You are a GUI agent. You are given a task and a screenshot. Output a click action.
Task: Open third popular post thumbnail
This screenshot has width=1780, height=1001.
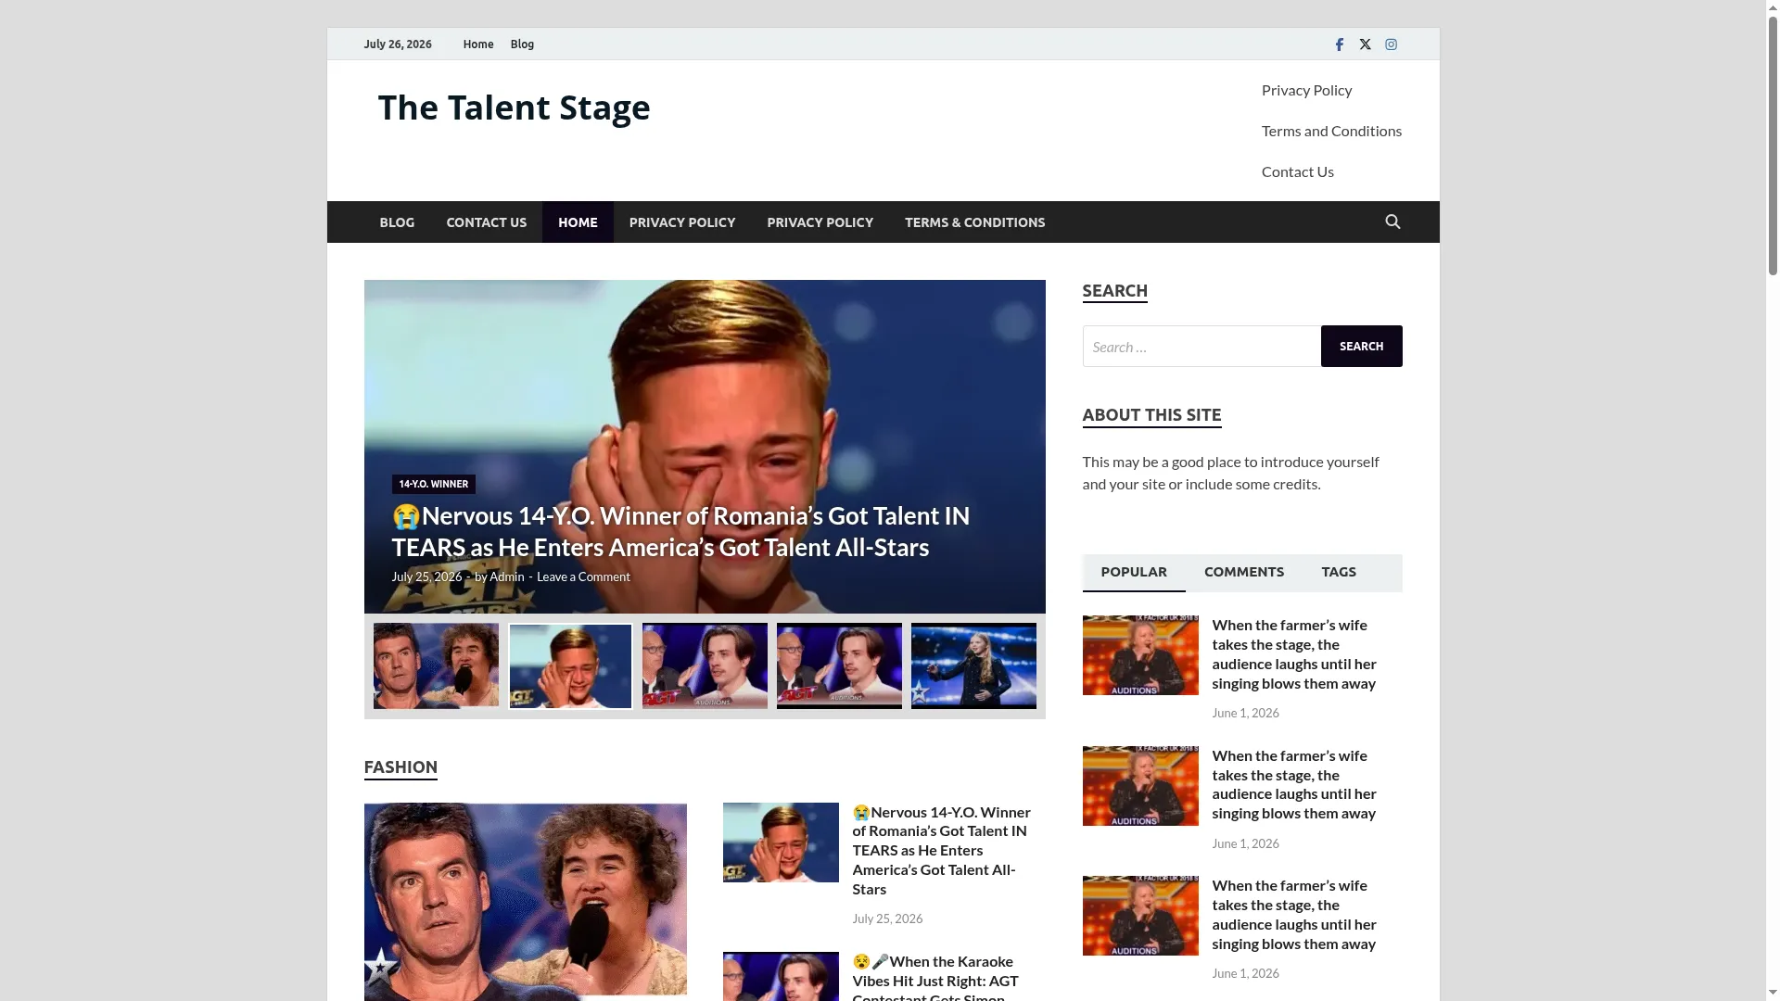click(1140, 916)
